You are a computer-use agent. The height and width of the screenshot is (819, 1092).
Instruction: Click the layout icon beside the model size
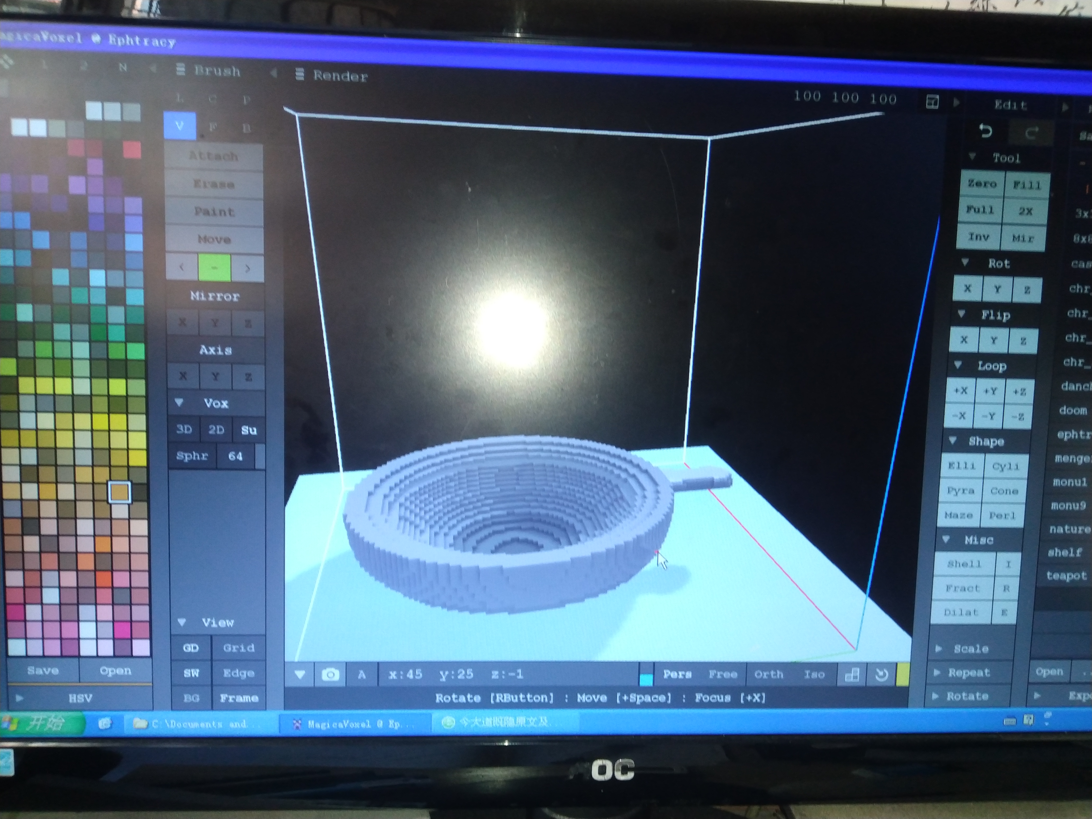click(932, 102)
